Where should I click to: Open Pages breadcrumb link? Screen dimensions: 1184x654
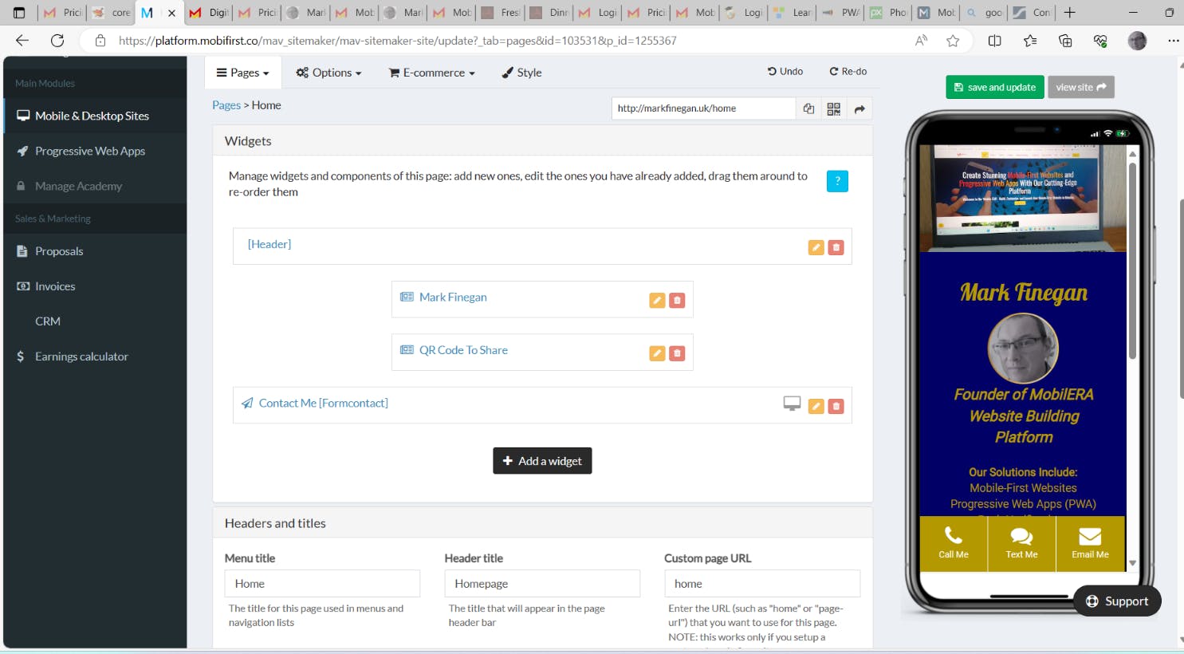point(226,105)
